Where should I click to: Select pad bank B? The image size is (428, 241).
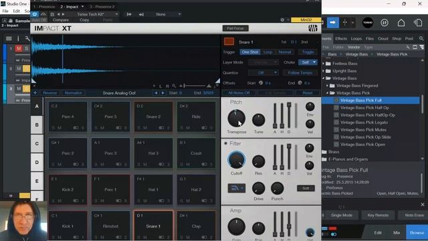pyautogui.click(x=37, y=125)
